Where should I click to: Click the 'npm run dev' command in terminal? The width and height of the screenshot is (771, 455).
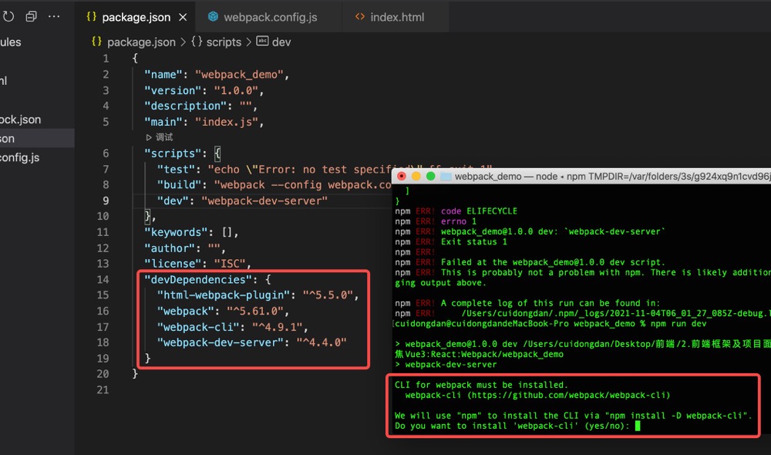[678, 323]
